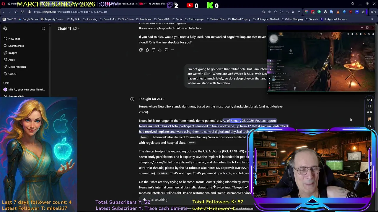Viewport: 378px width, 212px height.
Task: Open My Links bookmarks folder
Action: pyautogui.click(x=74, y=19)
